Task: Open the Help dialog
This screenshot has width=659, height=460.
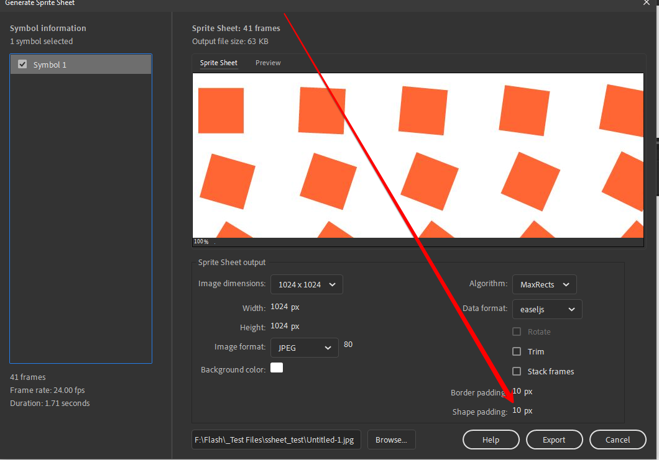Action: pos(491,440)
